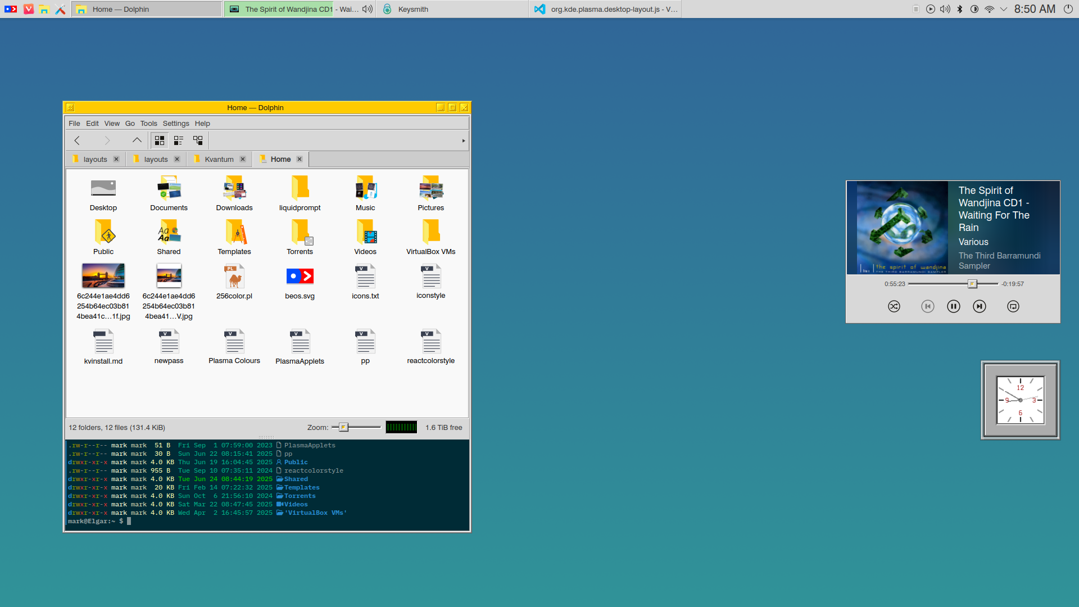This screenshot has height=607, width=1079.
Task: Open the Tools menu
Action: click(x=148, y=124)
